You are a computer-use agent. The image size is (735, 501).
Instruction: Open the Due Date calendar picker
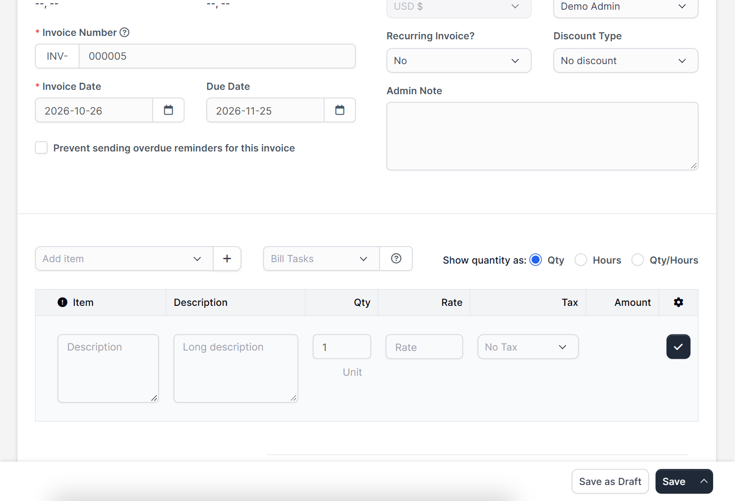pos(340,110)
